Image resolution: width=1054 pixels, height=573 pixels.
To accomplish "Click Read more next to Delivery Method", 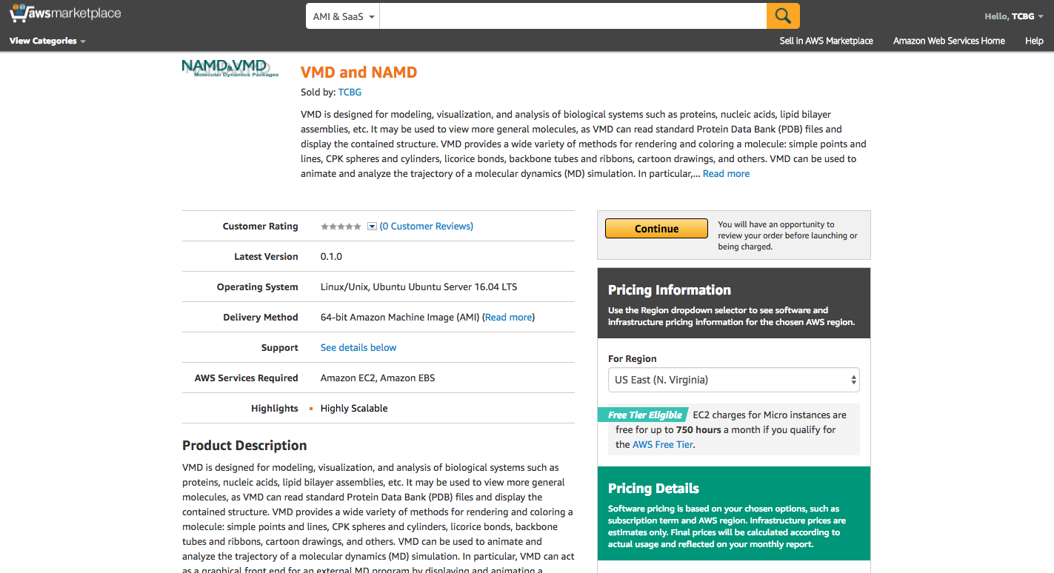I will [x=508, y=317].
